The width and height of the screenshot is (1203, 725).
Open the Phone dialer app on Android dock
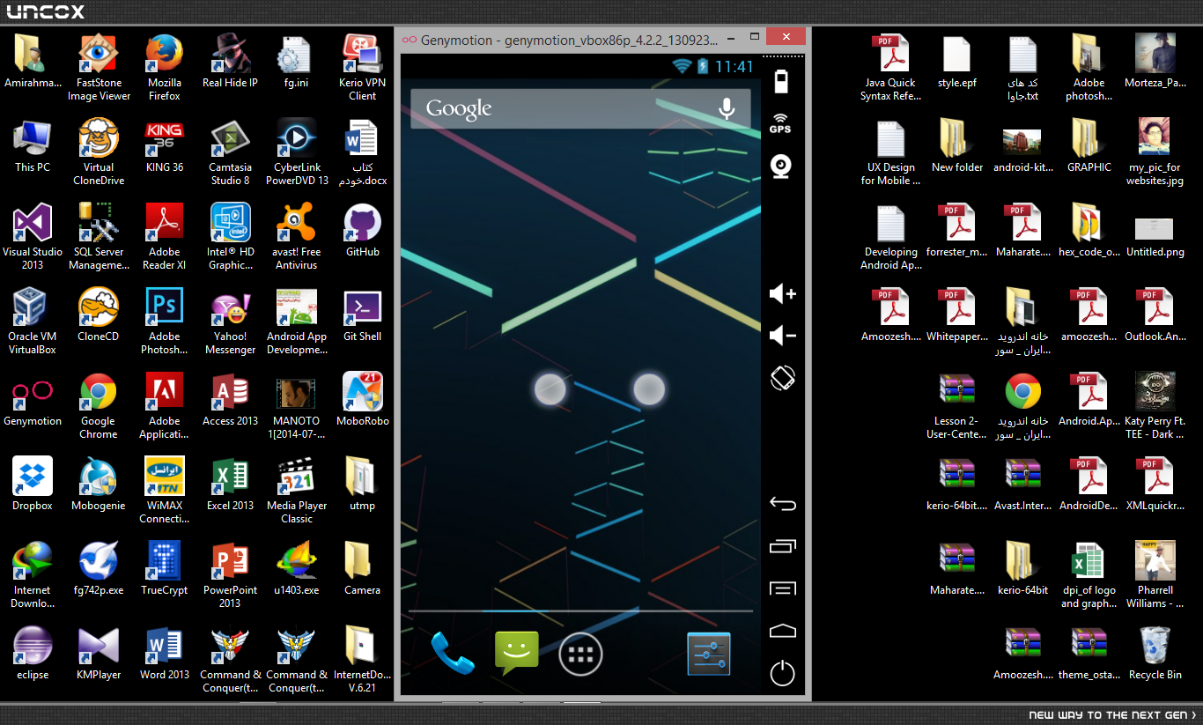pyautogui.click(x=452, y=654)
